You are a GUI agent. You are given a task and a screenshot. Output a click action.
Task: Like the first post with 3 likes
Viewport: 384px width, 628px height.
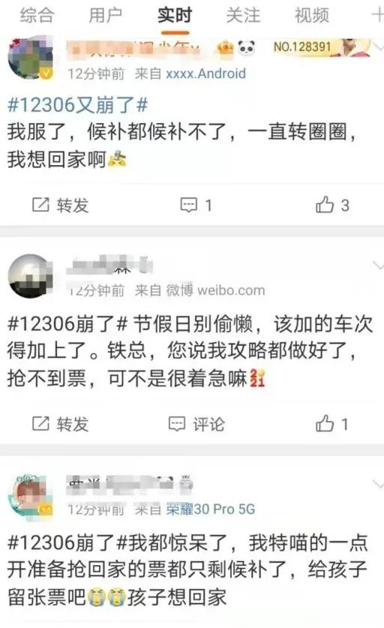[333, 205]
